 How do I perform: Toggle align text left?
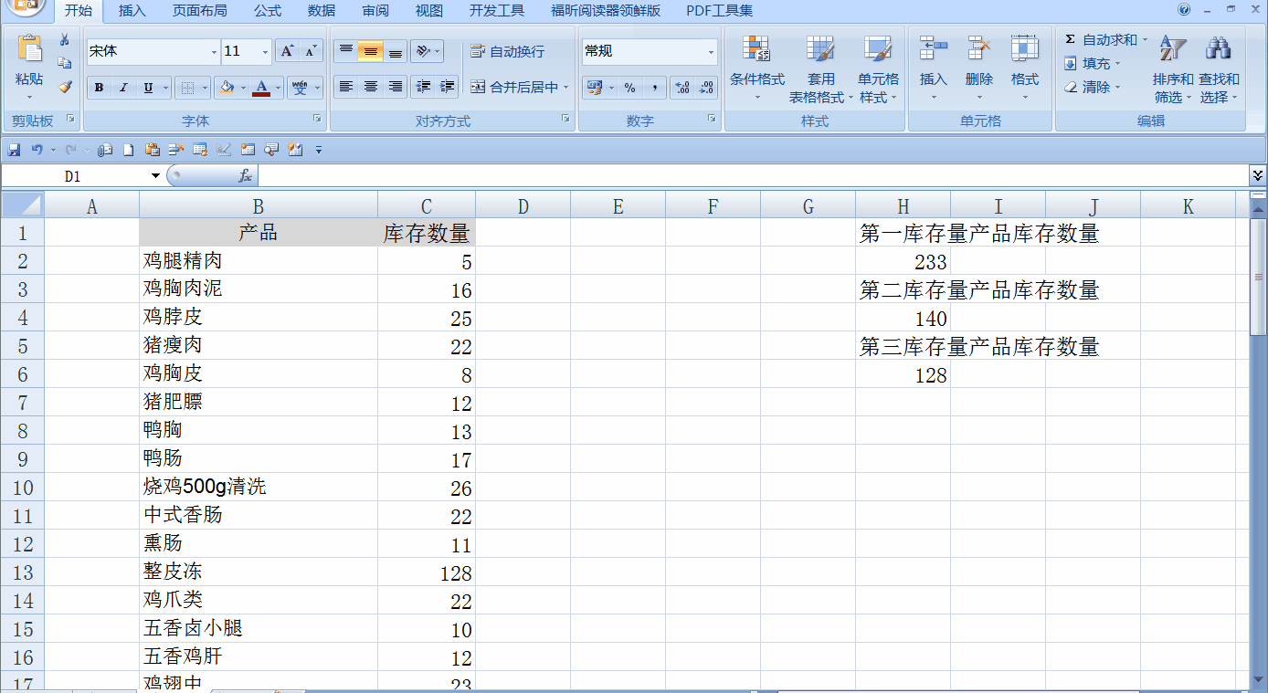coord(345,87)
